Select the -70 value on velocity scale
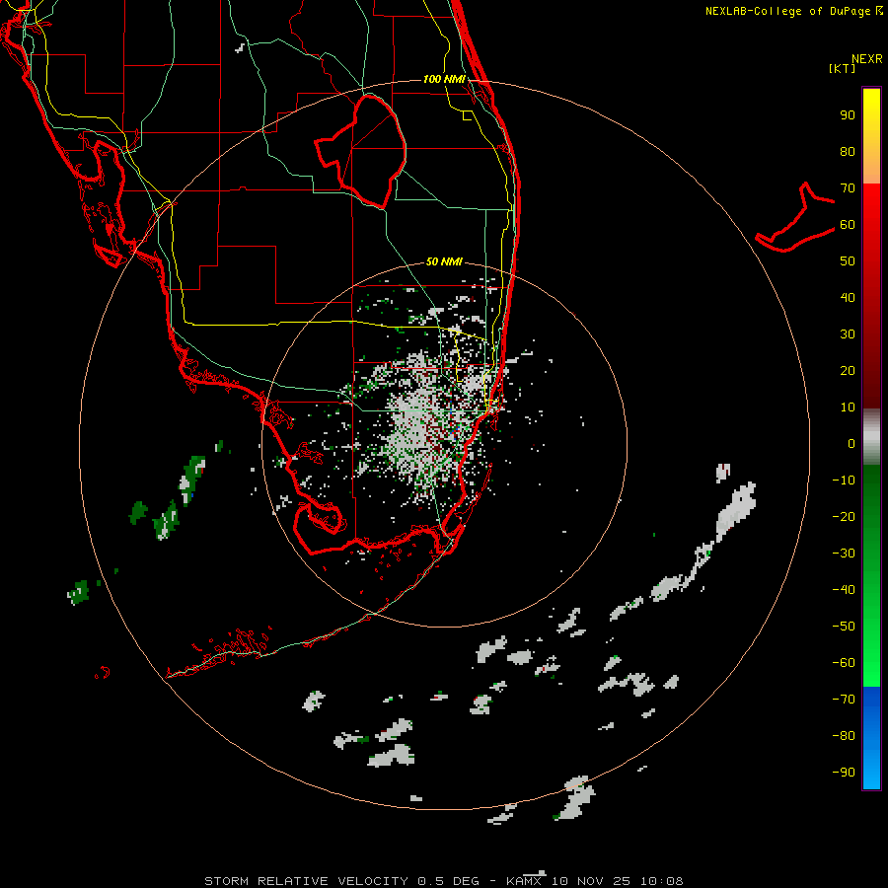This screenshot has height=888, width=888. 844,700
